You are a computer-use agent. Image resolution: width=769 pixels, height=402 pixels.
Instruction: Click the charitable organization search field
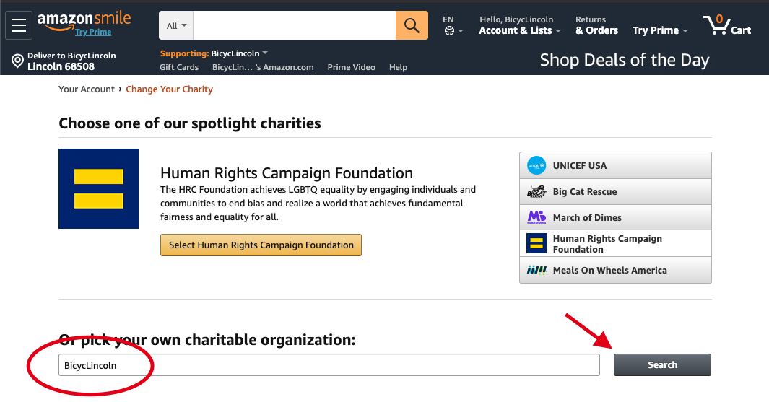pos(329,364)
